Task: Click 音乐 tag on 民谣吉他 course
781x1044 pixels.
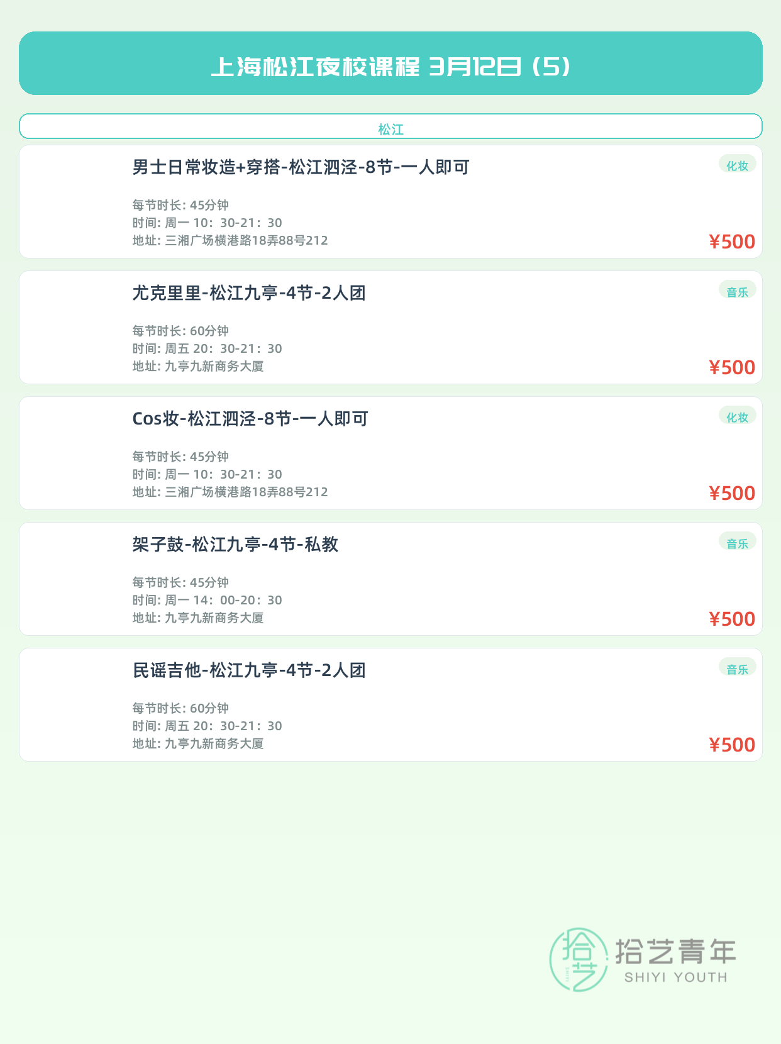Action: (x=737, y=669)
